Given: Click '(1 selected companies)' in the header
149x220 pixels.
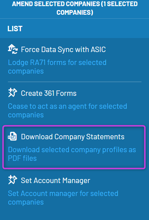Looking at the screenshot, I should point(97,8).
